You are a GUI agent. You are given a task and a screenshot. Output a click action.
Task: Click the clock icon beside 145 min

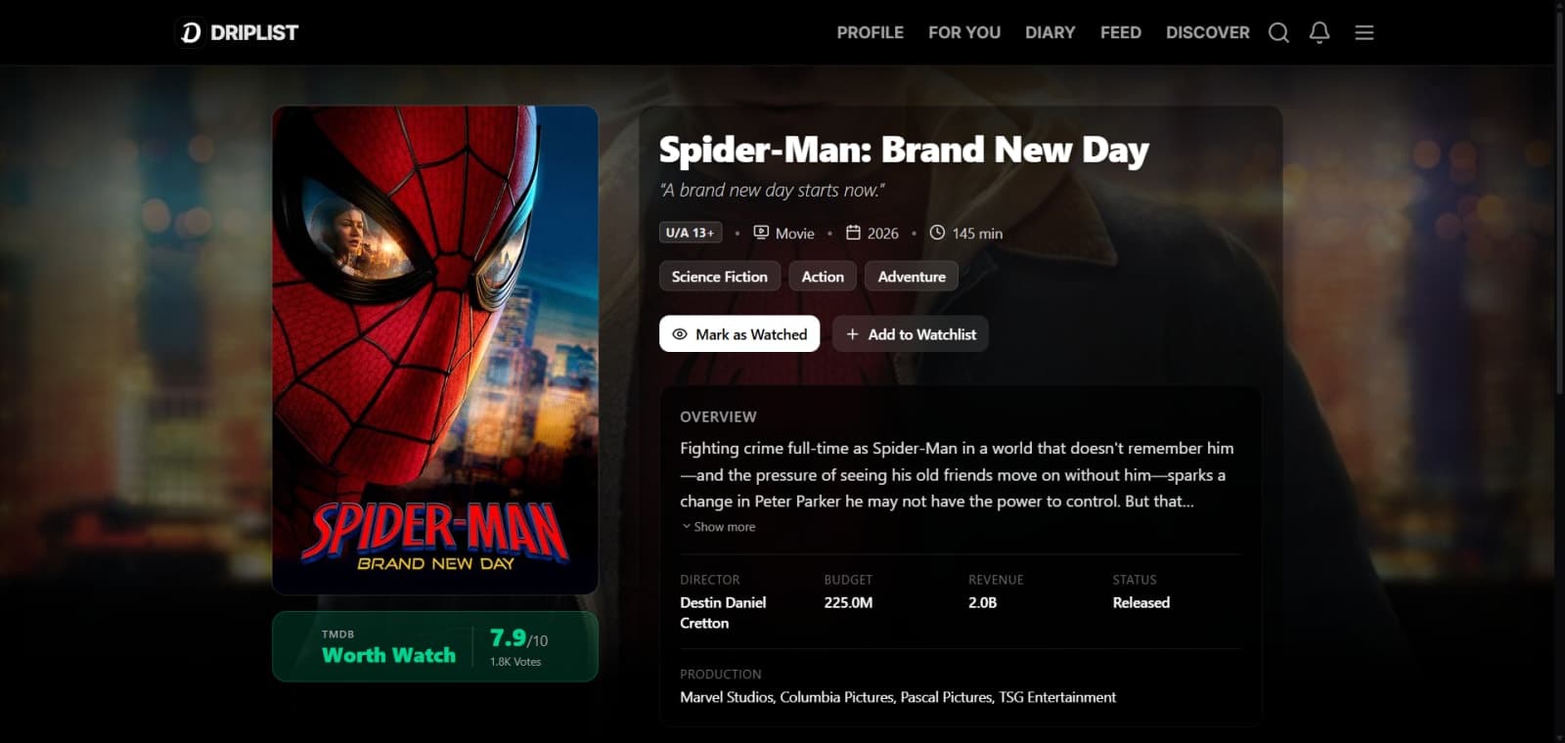[937, 233]
